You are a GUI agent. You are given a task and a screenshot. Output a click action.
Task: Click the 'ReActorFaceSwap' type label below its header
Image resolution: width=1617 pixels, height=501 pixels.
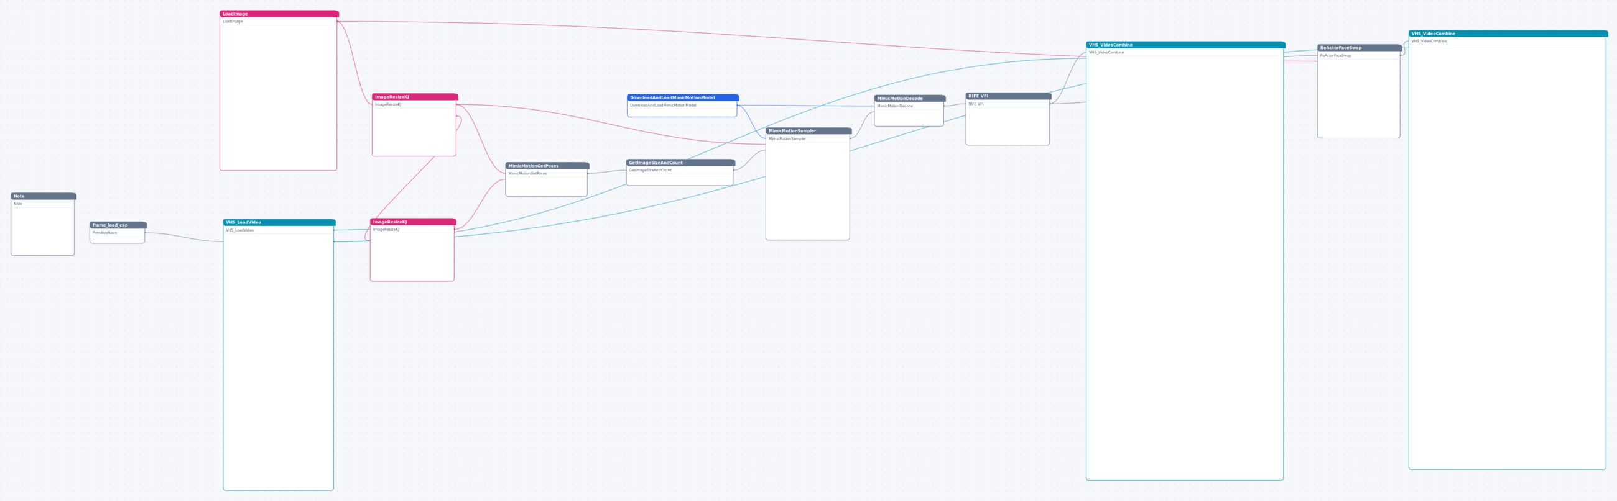click(1336, 56)
